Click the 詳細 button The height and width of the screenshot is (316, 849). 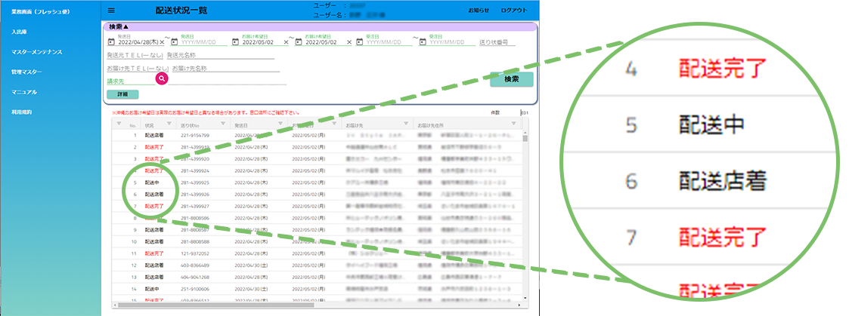coord(122,94)
